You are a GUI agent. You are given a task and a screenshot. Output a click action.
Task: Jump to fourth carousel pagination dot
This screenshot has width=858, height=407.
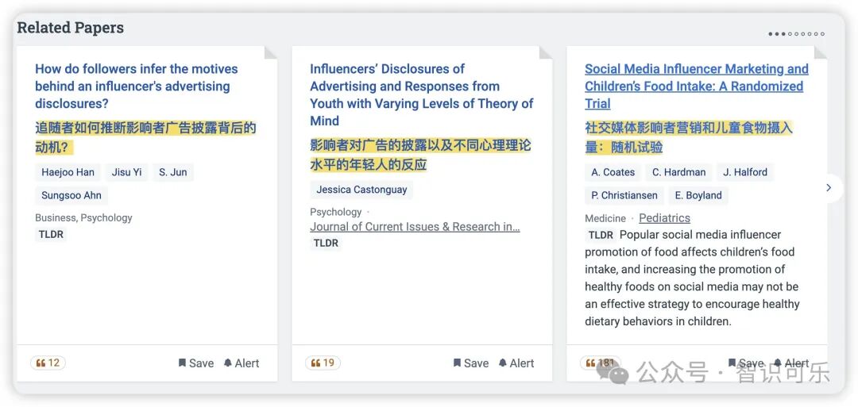click(x=790, y=34)
